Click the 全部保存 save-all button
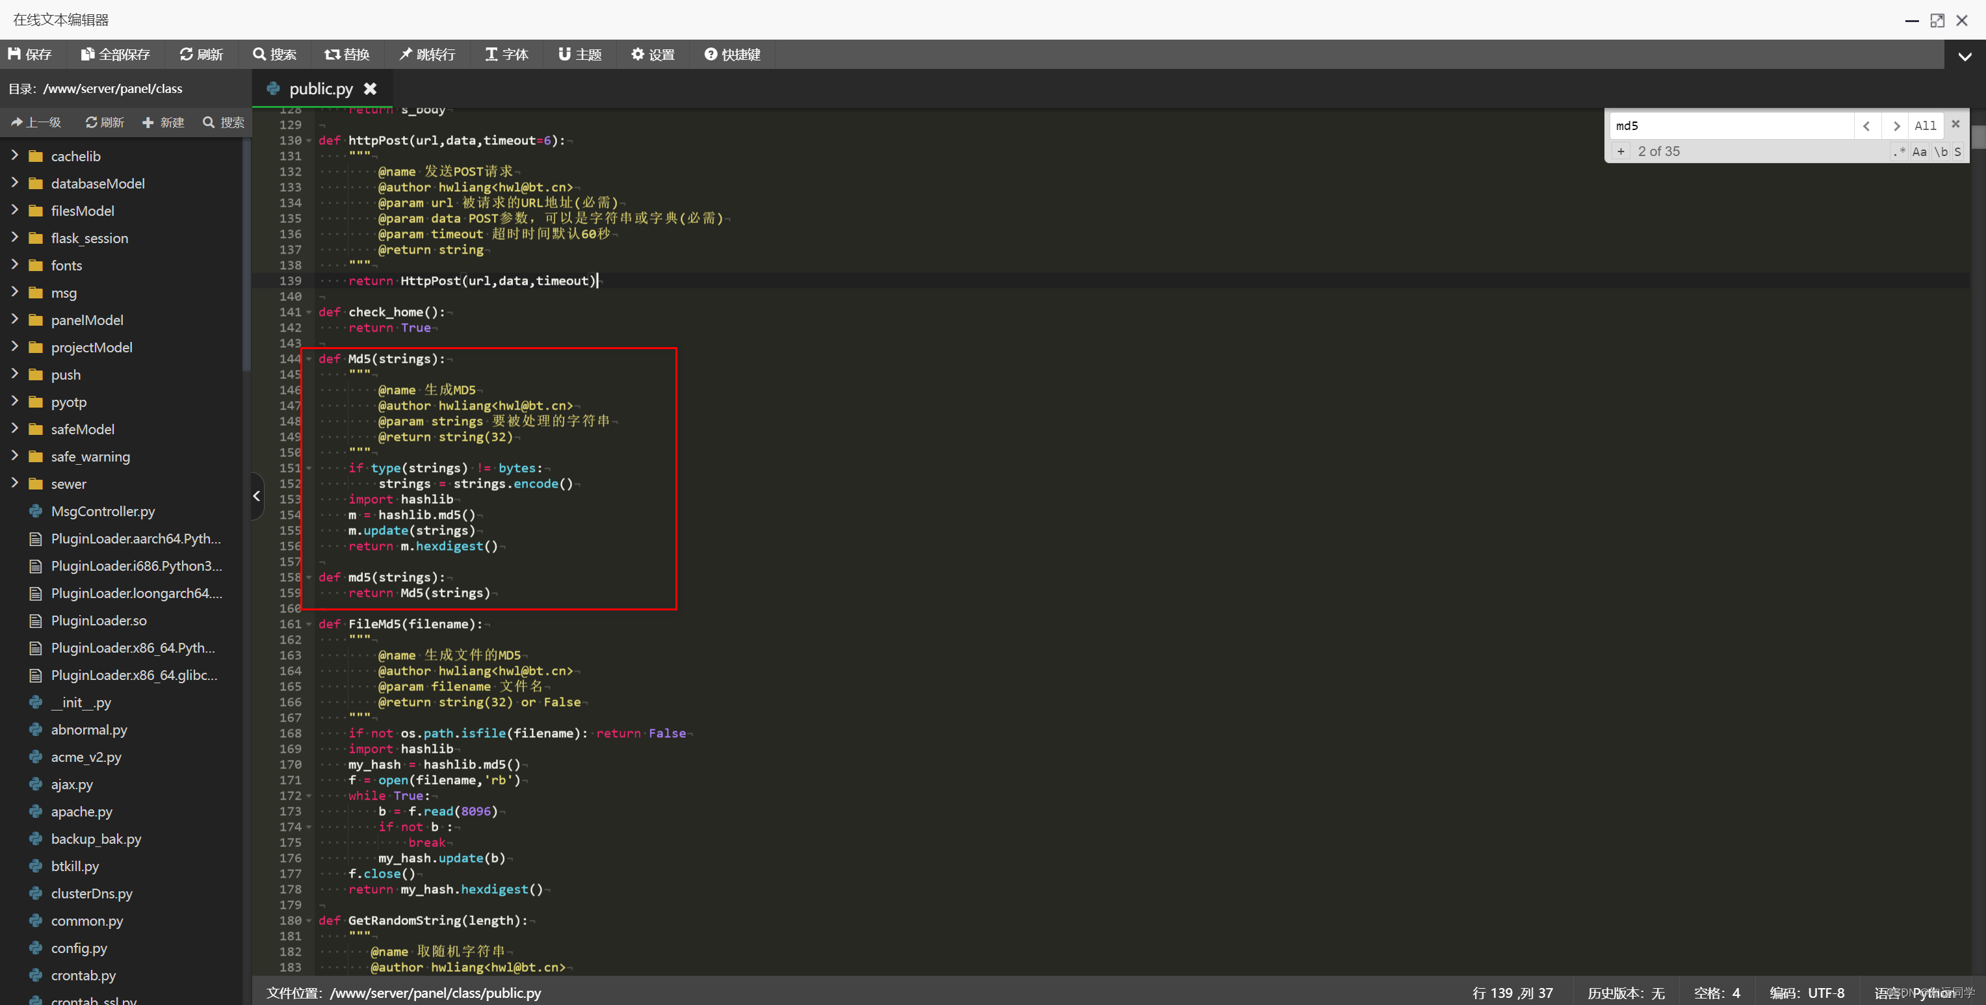 tap(115, 54)
